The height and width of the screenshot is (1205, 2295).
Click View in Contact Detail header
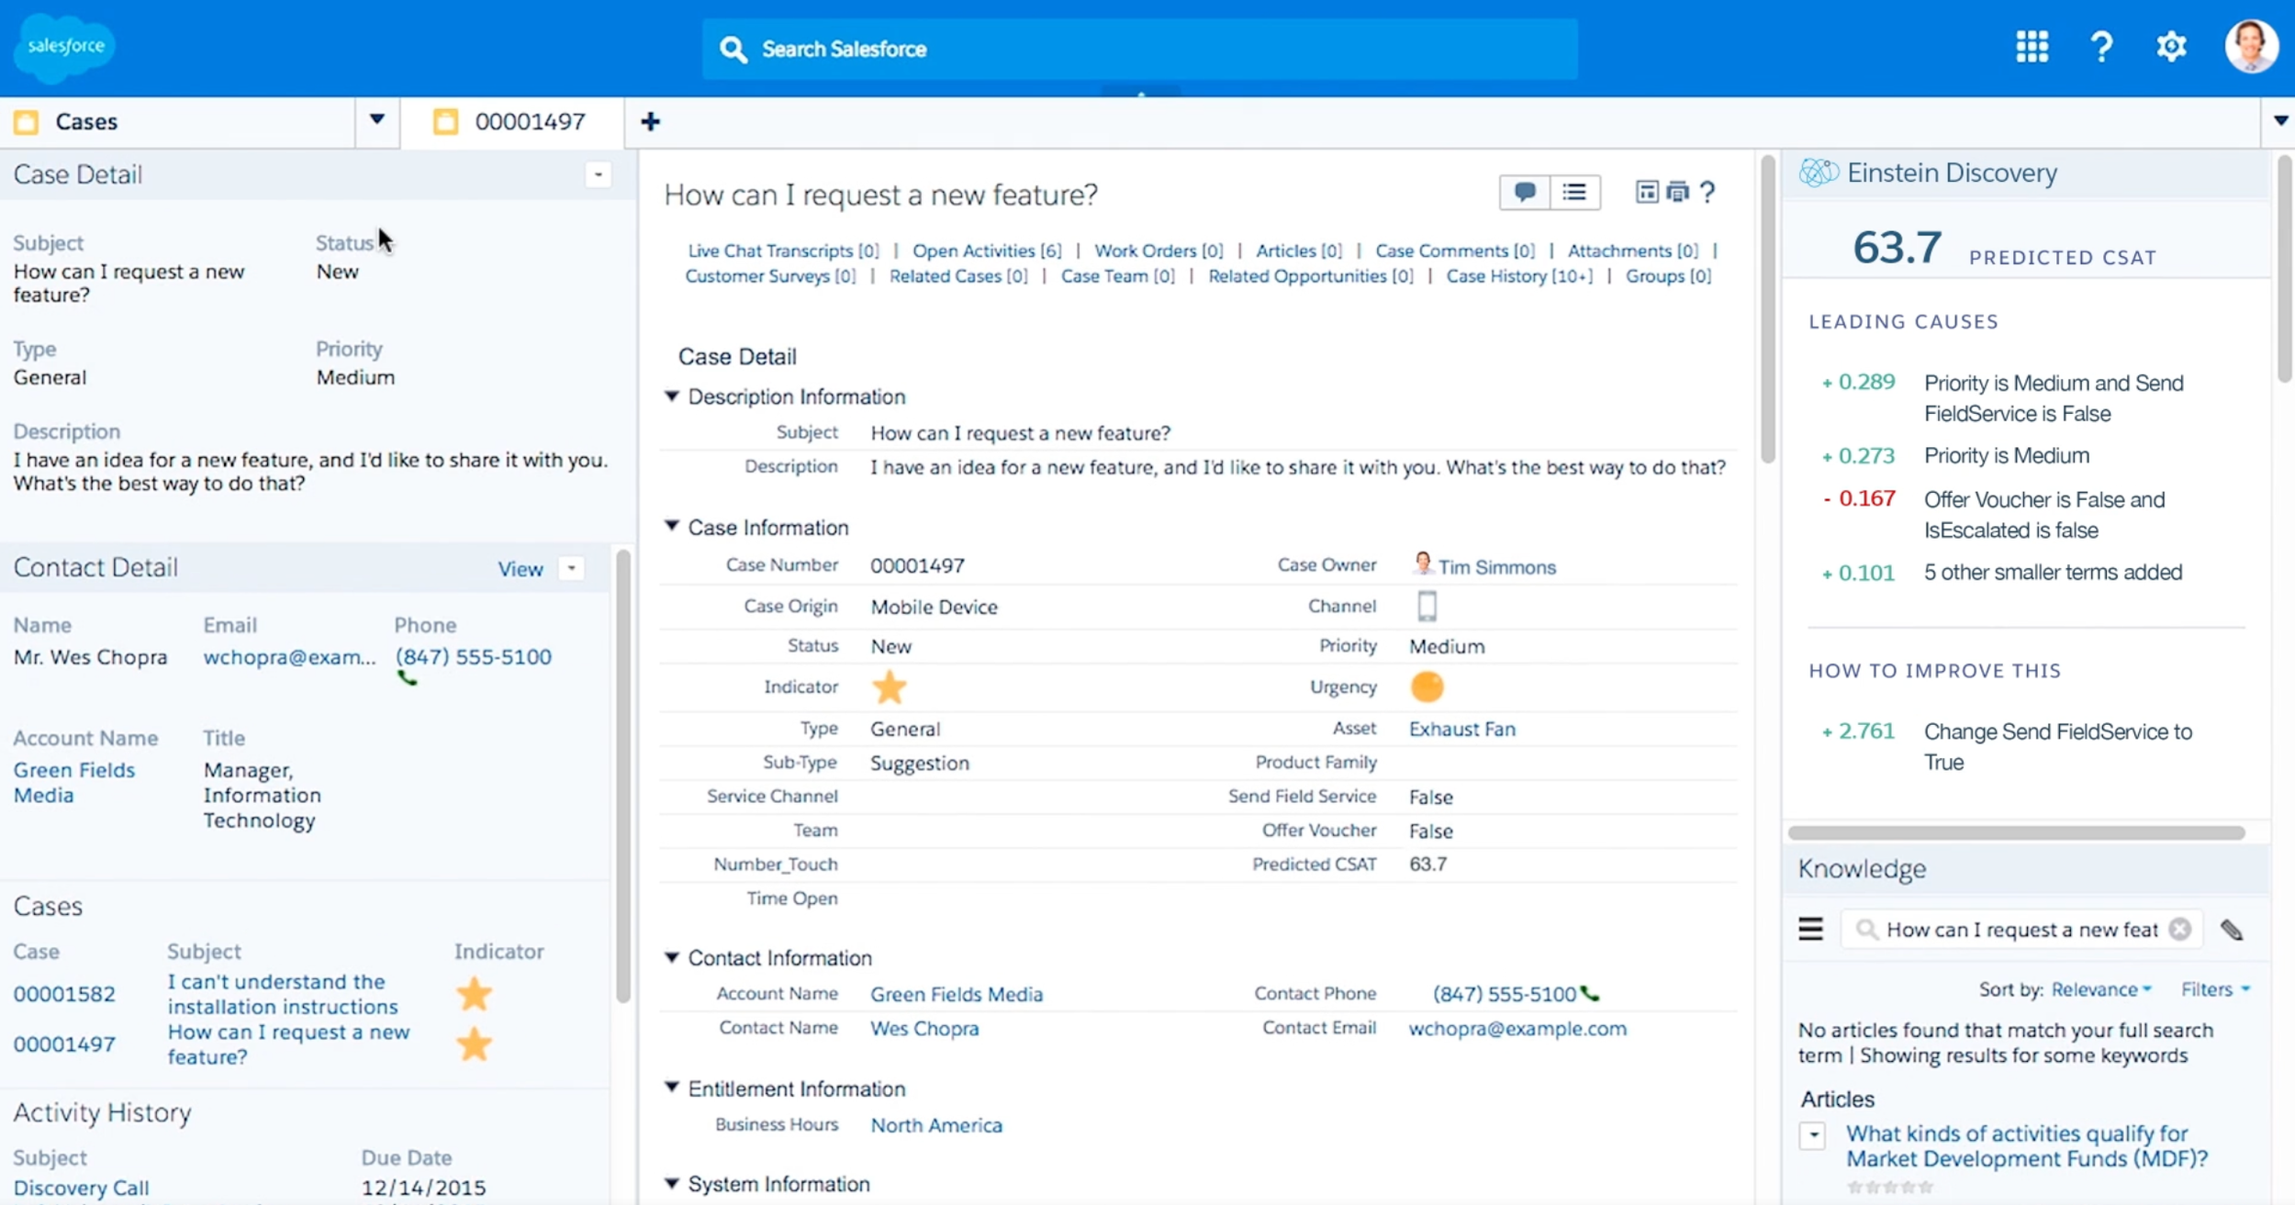(x=520, y=569)
